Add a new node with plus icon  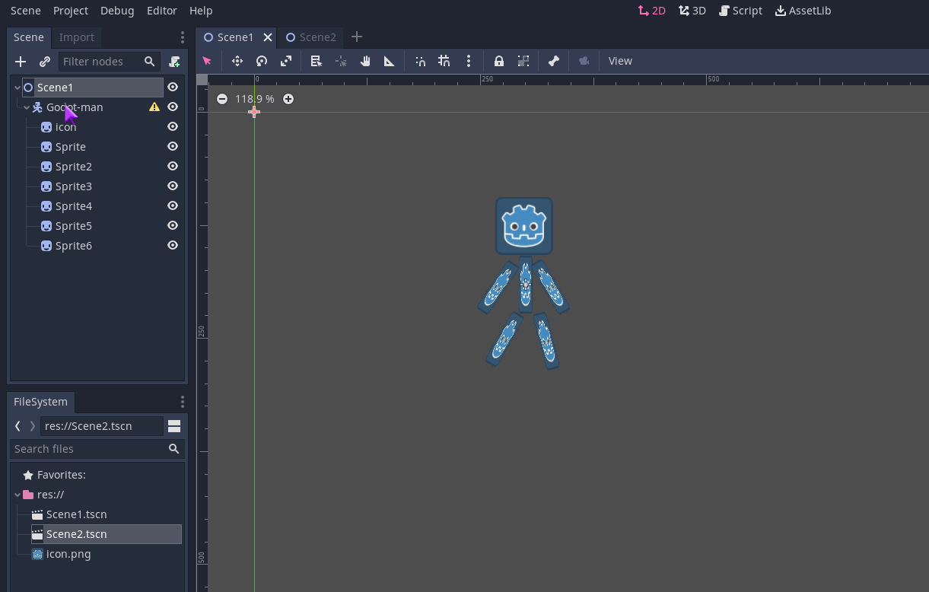21,62
